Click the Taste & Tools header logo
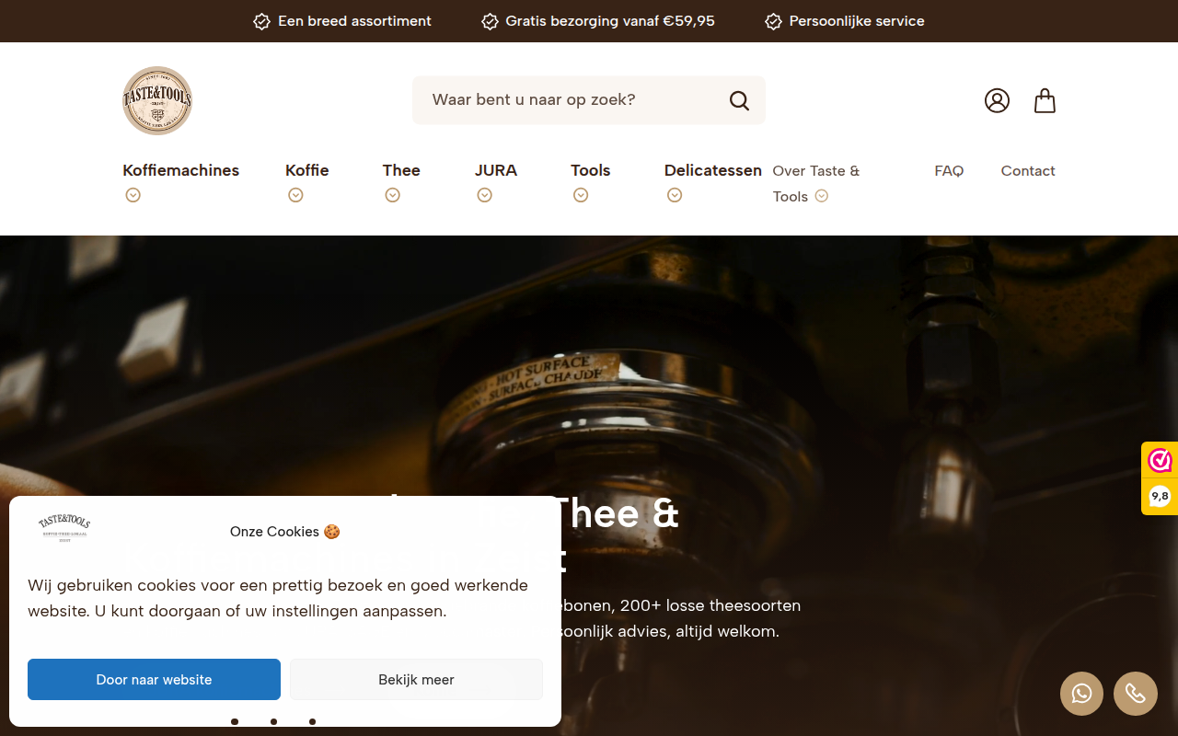 tap(157, 100)
